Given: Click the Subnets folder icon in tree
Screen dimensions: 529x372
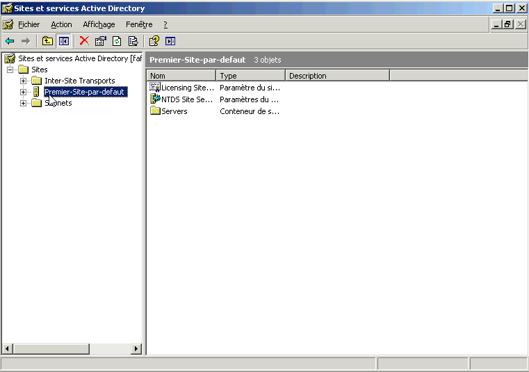Looking at the screenshot, I should click(x=36, y=103).
